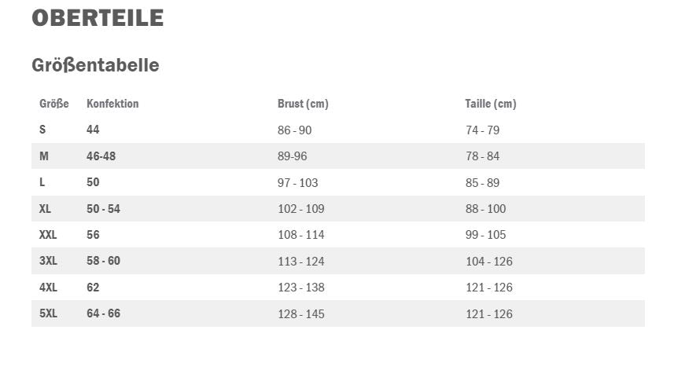The height and width of the screenshot is (392, 678).
Task: Click the XL size label
Action: (45, 208)
